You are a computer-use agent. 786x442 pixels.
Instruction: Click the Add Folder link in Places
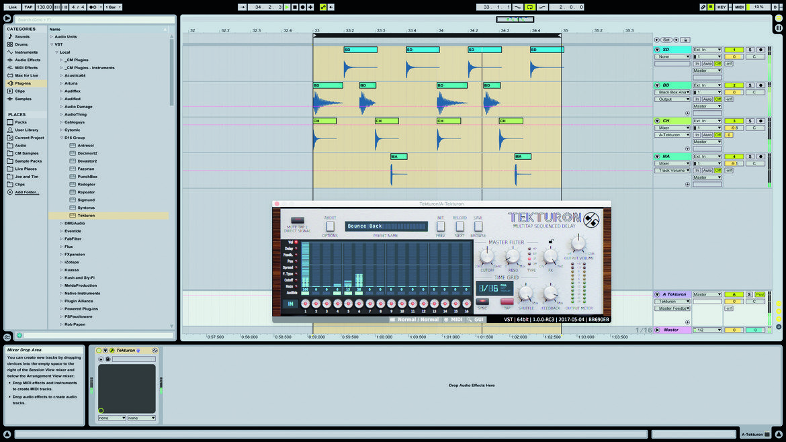(27, 192)
